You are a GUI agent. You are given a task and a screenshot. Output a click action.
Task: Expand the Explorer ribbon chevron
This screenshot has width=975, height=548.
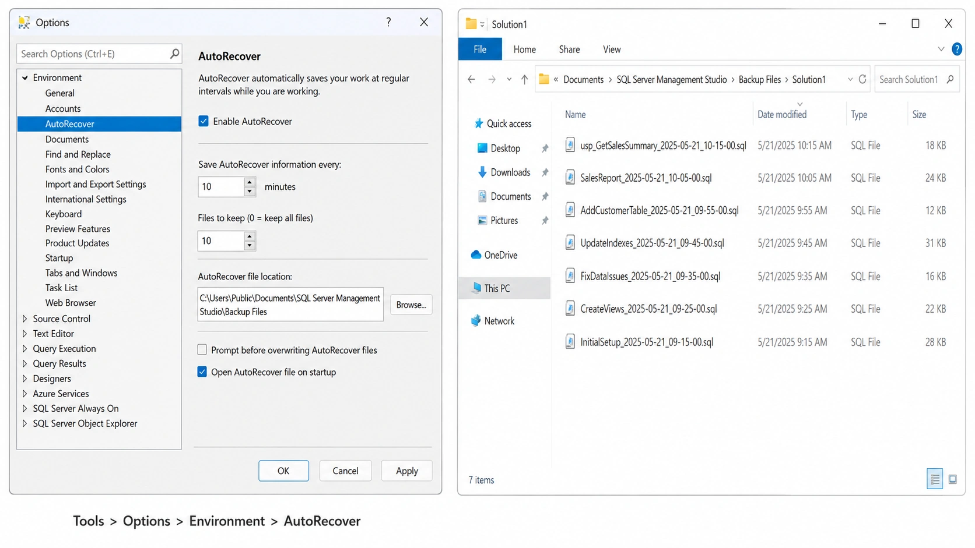point(941,50)
